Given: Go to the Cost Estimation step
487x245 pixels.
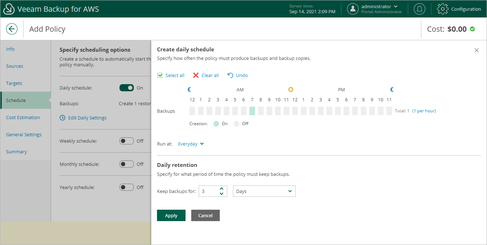Looking at the screenshot, I should point(23,117).
